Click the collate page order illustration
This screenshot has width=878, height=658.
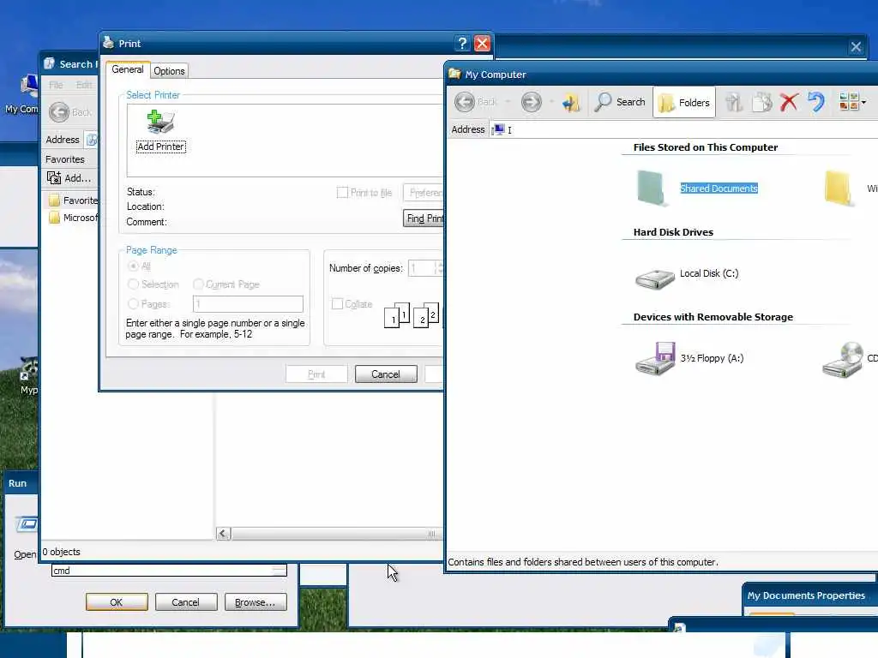412,315
